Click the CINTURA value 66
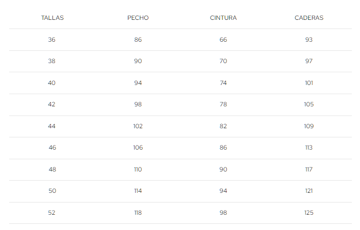Image resolution: width=360 pixels, height=230 pixels. pyautogui.click(x=223, y=40)
